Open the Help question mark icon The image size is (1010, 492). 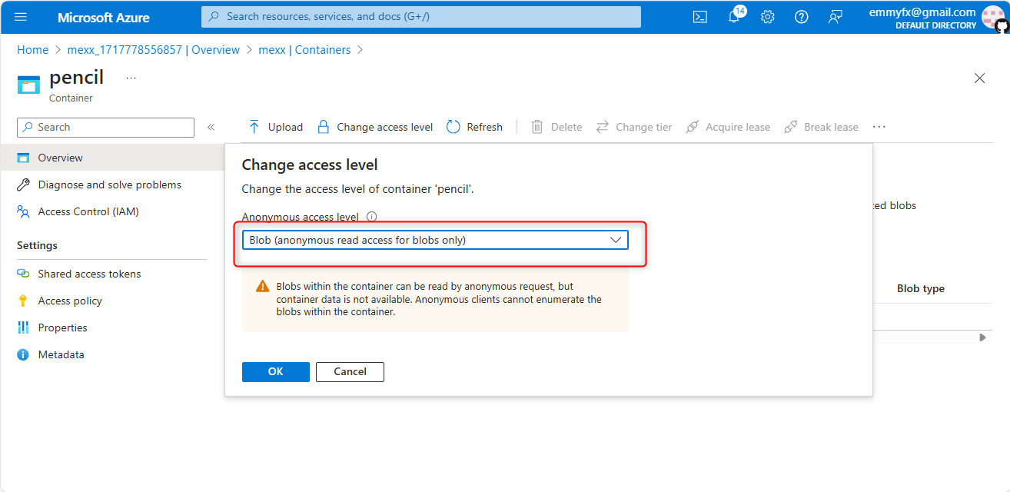pyautogui.click(x=802, y=17)
